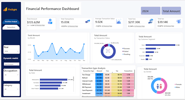Click the Retail bar in Customer Segment chart
185x100 pixels.
point(161,45)
